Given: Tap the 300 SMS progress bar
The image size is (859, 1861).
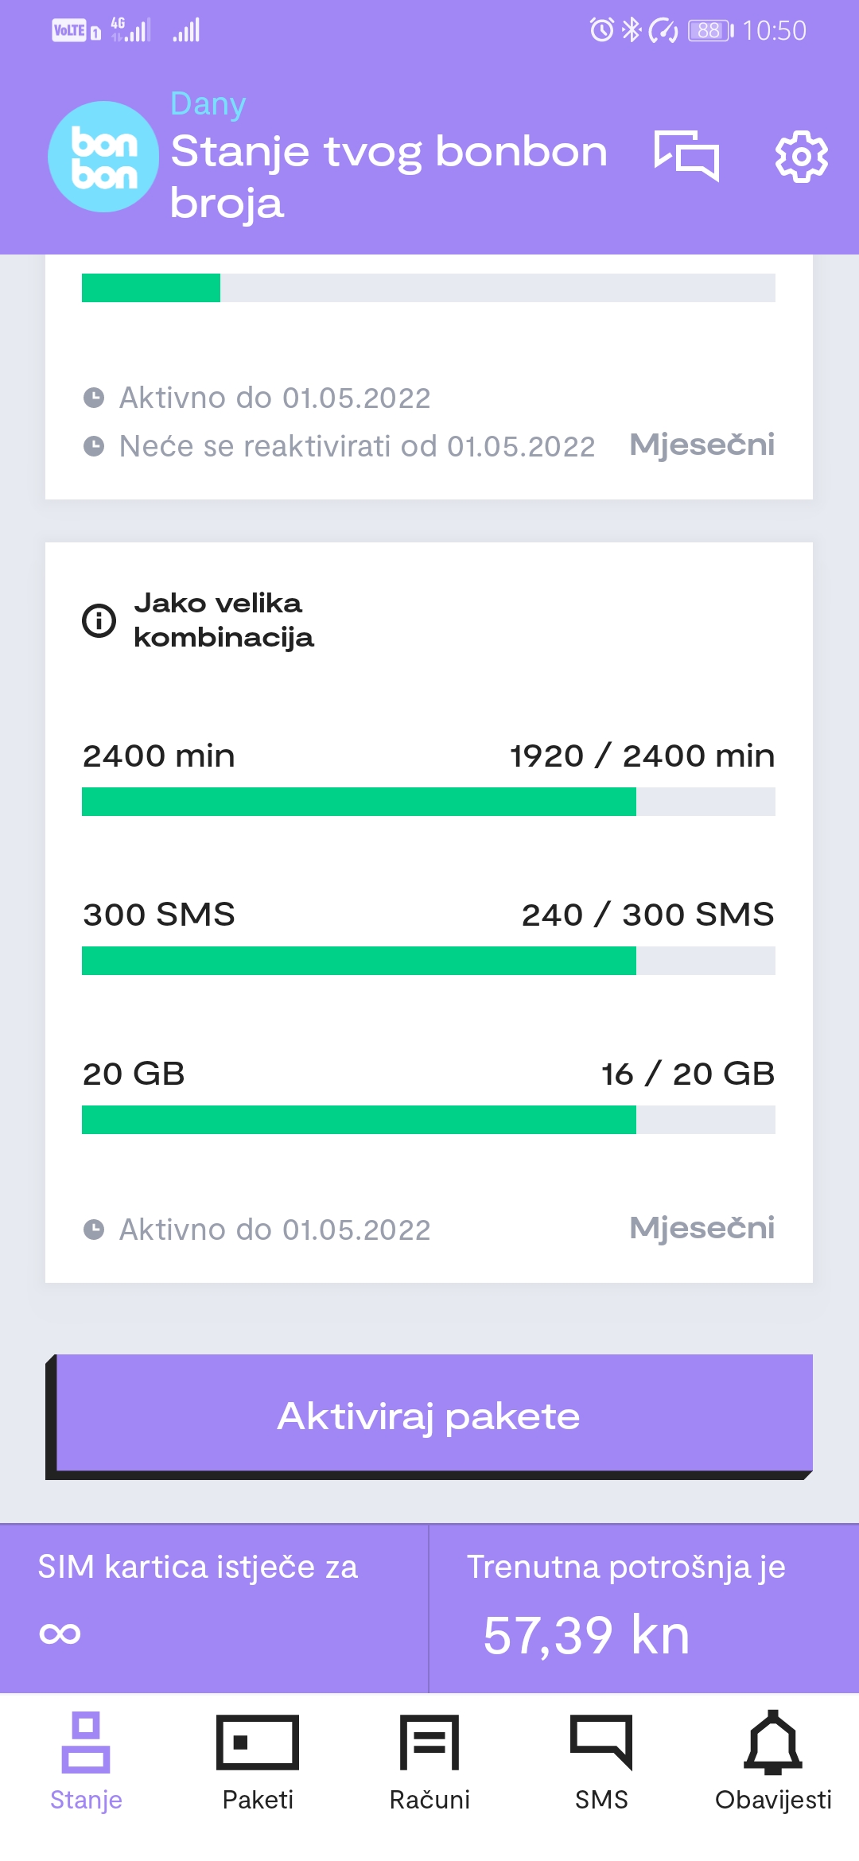Looking at the screenshot, I should (429, 961).
